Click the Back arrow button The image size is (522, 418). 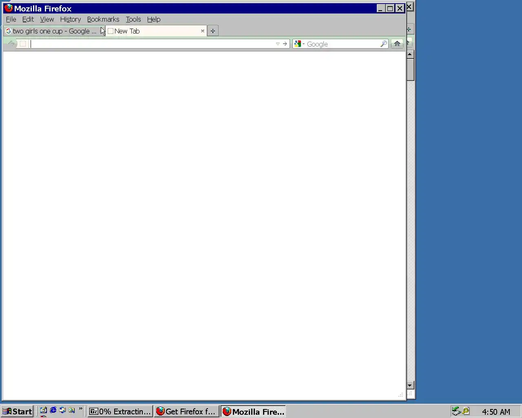(x=11, y=44)
